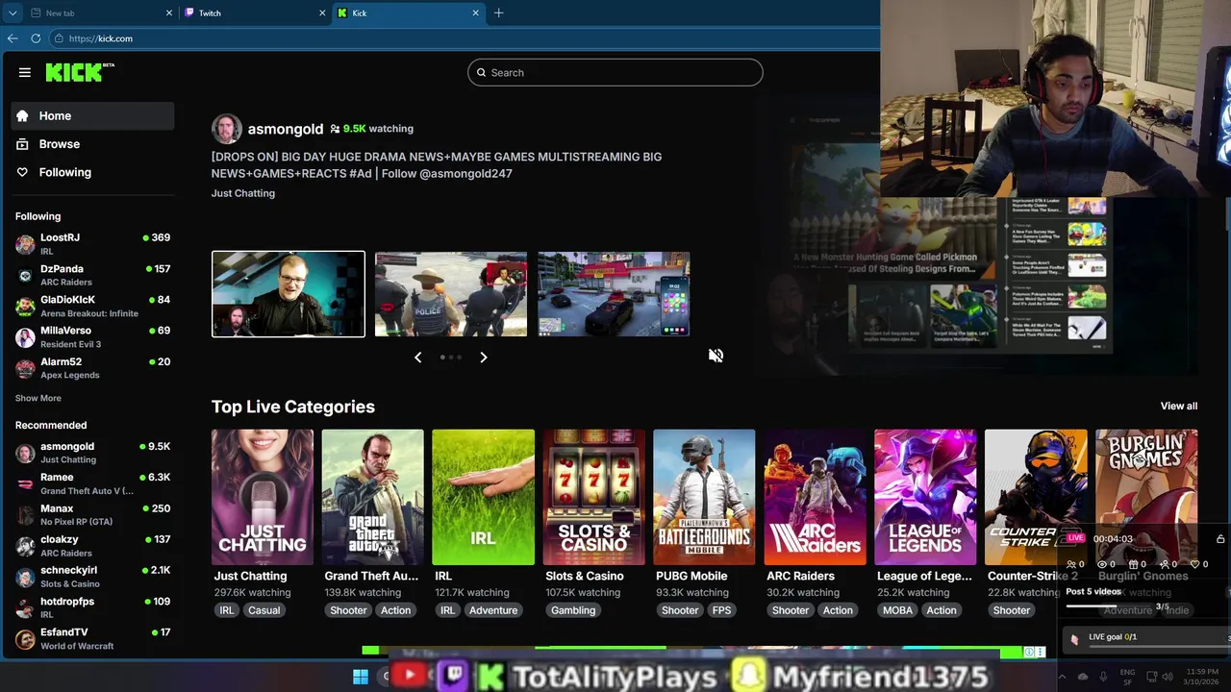Click Adventure tag under IRL

493,610
